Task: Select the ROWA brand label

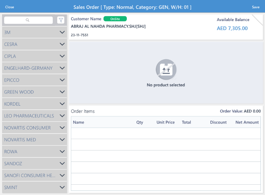Action: (x=11, y=152)
